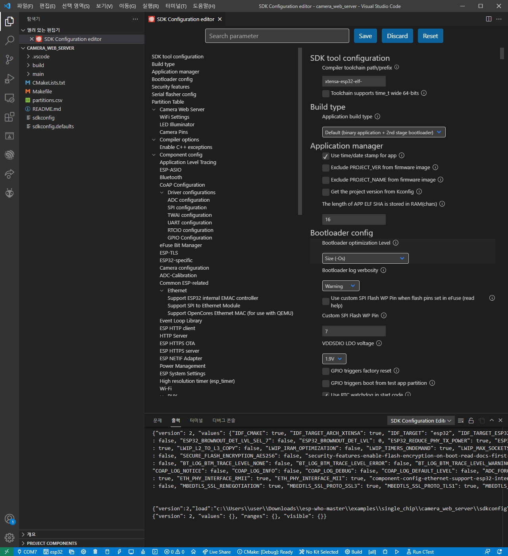Uncheck Use time/date stamp for app
The width and height of the screenshot is (508, 556).
point(326,156)
